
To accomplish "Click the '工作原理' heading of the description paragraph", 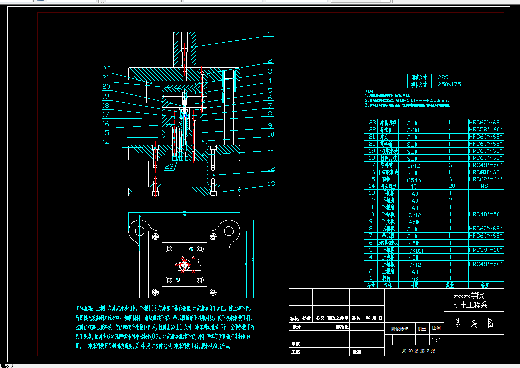I will [x=85, y=309].
